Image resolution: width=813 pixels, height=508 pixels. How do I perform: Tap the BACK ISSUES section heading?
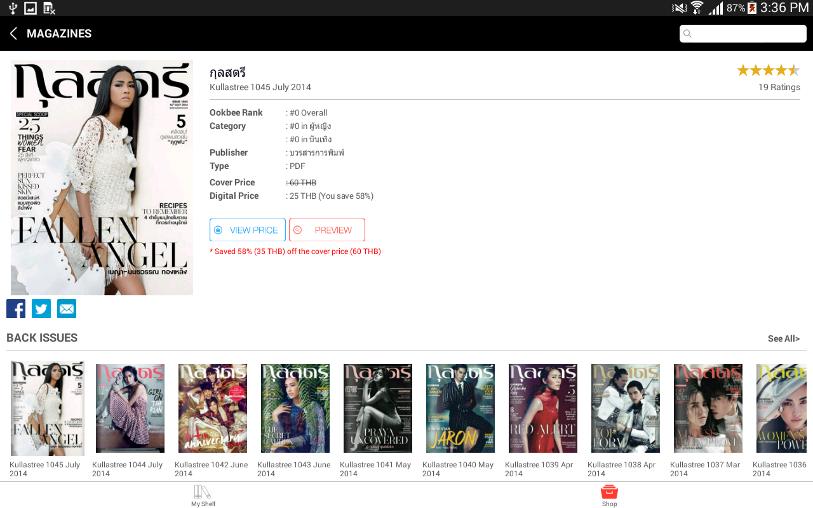pos(42,338)
